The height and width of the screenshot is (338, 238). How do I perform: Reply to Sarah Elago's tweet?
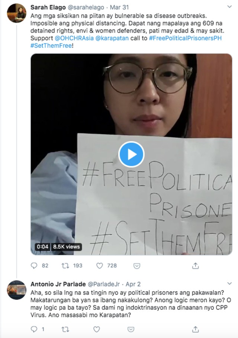(x=34, y=265)
